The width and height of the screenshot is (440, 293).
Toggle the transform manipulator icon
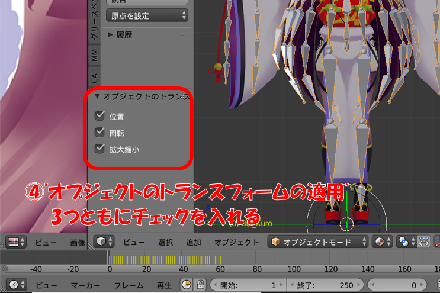[x=424, y=242]
